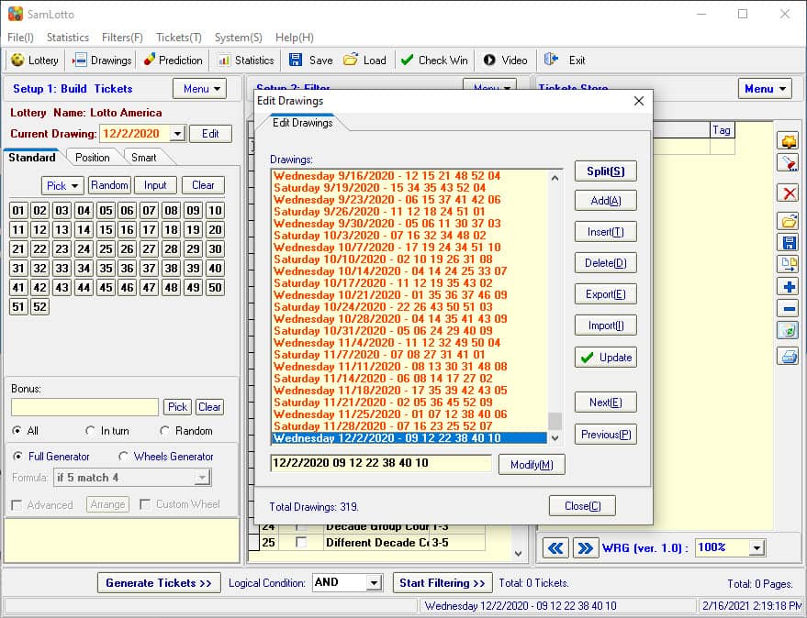Click the flashlight icon in Tickets Store sidebar
The height and width of the screenshot is (618, 807).
(789, 163)
